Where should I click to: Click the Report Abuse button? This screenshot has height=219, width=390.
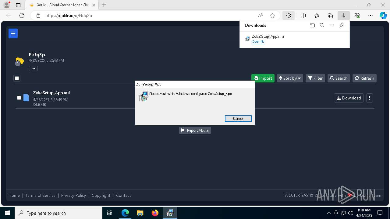(195, 130)
